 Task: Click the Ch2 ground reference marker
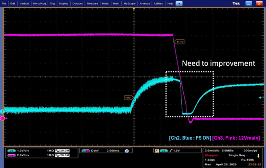(x=2, y=111)
